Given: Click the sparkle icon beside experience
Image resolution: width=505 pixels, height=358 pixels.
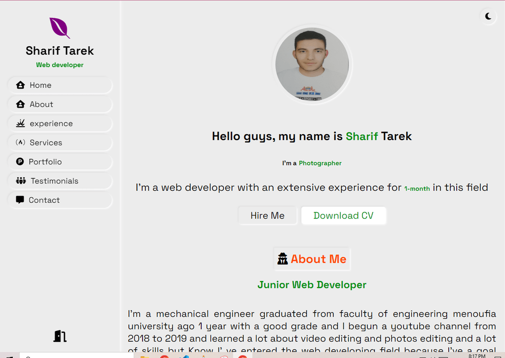Looking at the screenshot, I should [x=20, y=123].
